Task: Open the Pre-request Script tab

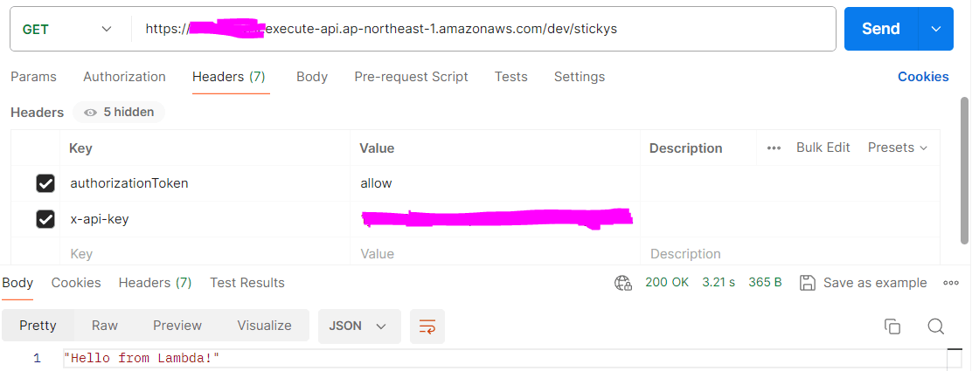Action: click(x=411, y=77)
